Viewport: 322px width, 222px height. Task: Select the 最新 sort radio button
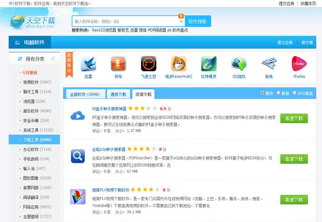(x=278, y=93)
